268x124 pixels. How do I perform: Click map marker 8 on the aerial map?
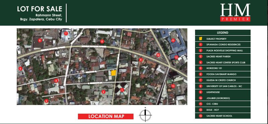tap(102, 41)
